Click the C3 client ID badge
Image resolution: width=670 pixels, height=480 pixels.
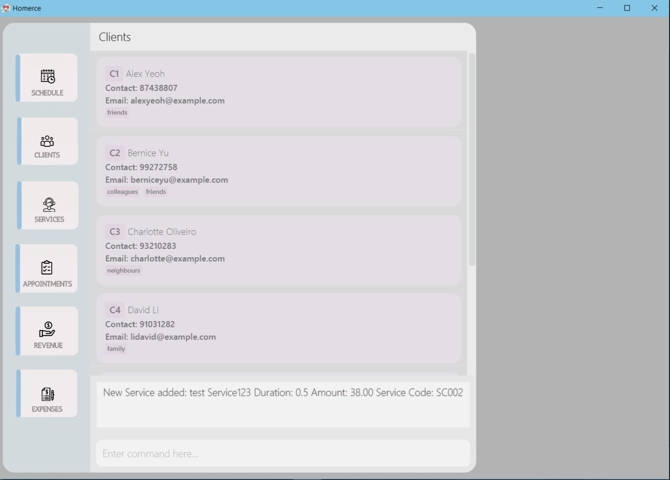115,232
